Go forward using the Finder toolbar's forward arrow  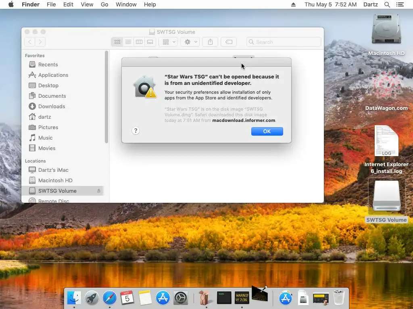coord(40,42)
